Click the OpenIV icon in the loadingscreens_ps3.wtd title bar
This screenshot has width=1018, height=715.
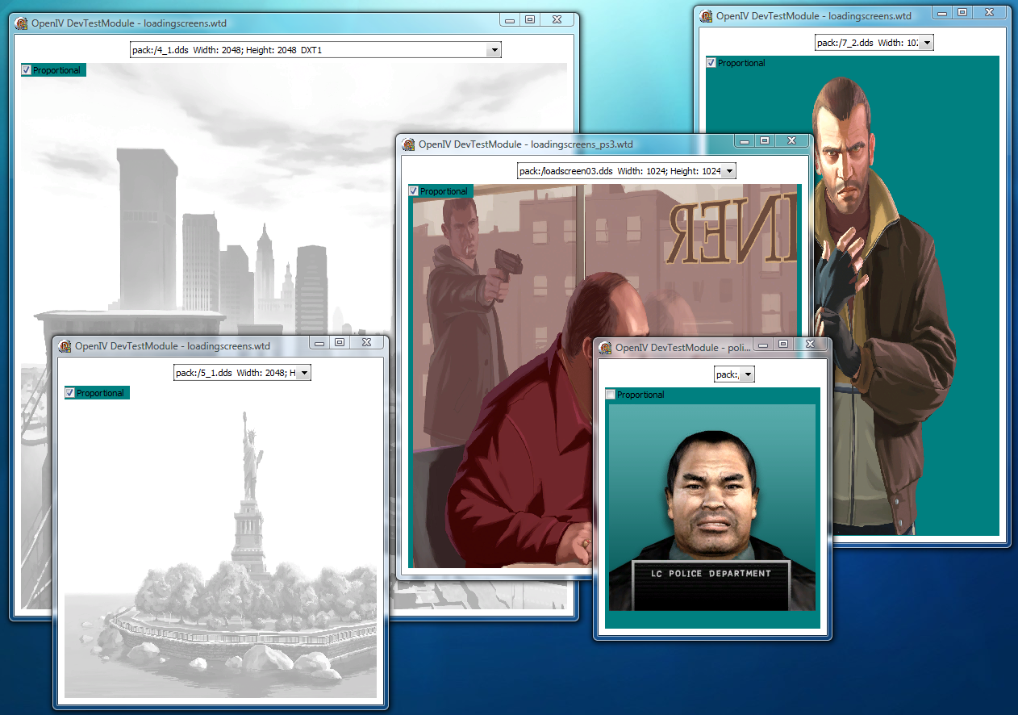pos(410,144)
